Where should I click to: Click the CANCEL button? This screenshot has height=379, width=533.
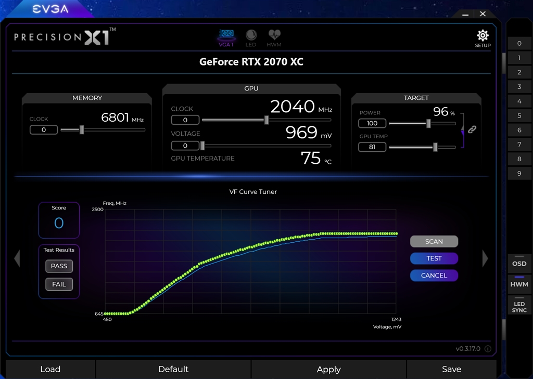434,276
